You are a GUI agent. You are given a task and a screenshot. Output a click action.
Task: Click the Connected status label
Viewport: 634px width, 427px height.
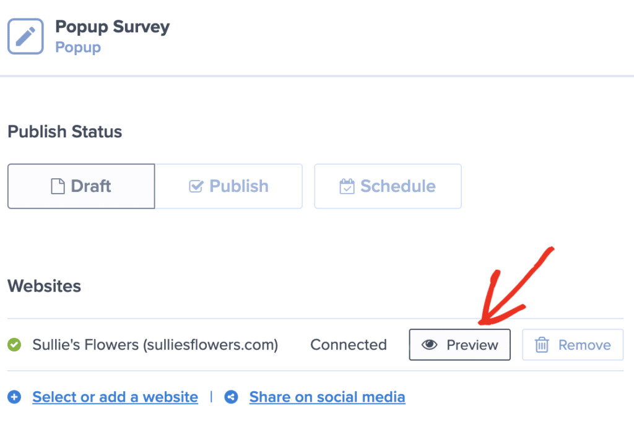tap(349, 345)
